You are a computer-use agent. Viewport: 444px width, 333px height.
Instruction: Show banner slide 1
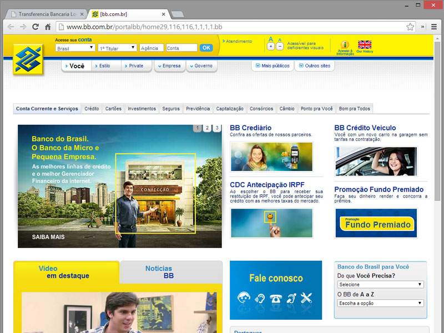[198, 128]
